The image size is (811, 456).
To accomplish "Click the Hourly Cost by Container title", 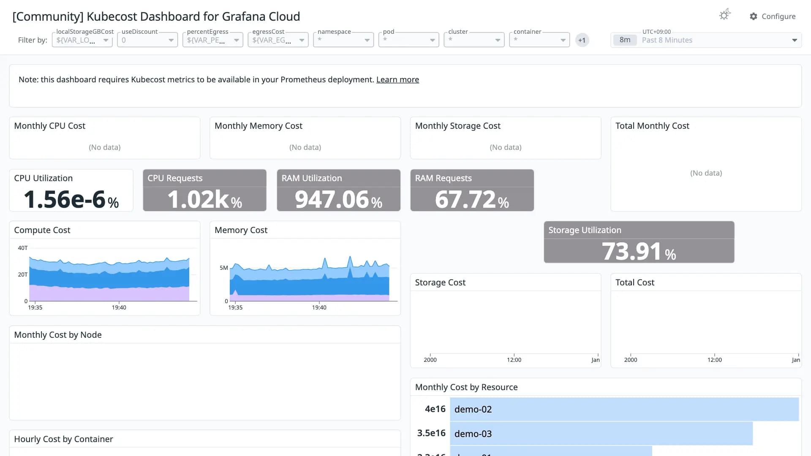I will click(x=63, y=439).
